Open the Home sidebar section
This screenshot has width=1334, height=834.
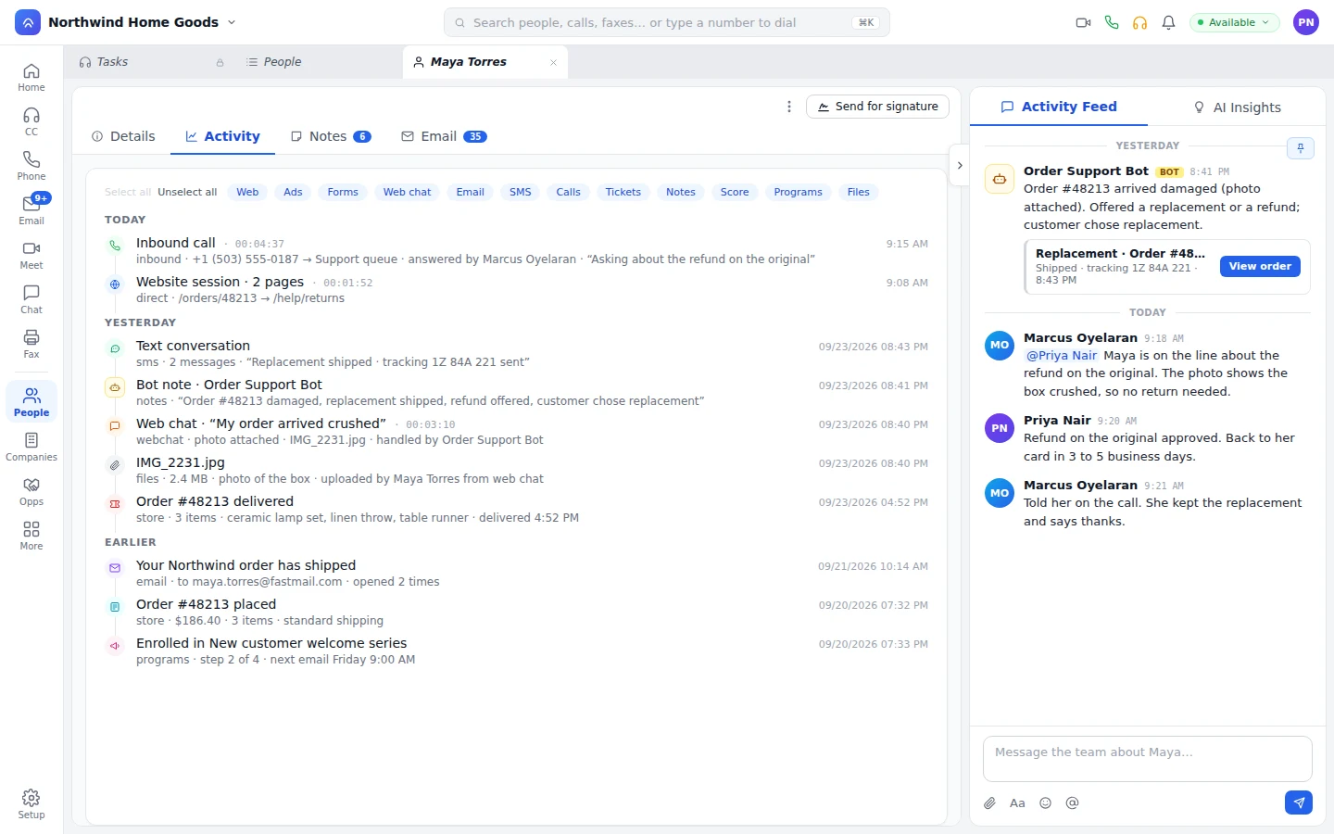[x=31, y=78]
